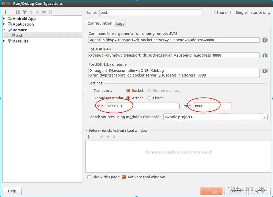Collapse the Before launch section
The height and width of the screenshot is (197, 273).
pyautogui.click(x=86, y=130)
